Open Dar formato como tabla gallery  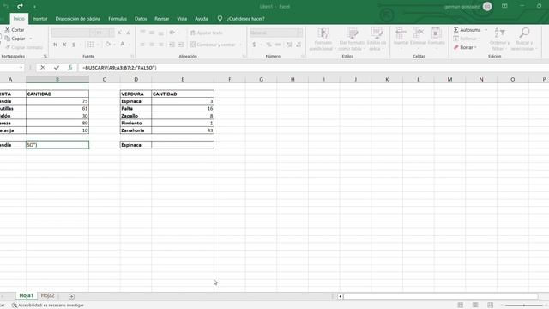351,39
